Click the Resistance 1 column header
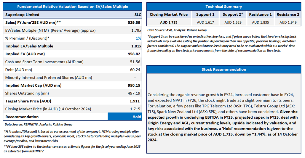This screenshot has height=158, width=305. [260, 14]
